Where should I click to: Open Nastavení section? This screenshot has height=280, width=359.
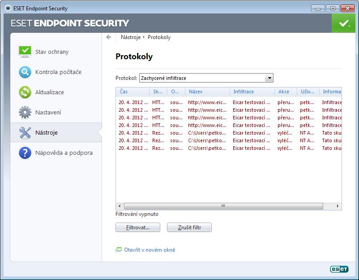56,113
